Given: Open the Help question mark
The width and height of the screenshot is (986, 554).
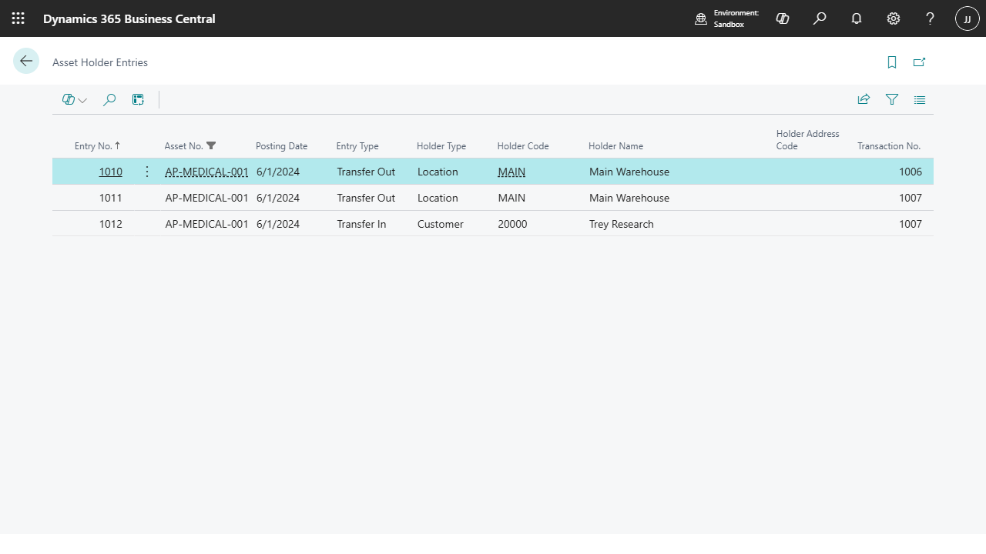Looking at the screenshot, I should (931, 18).
